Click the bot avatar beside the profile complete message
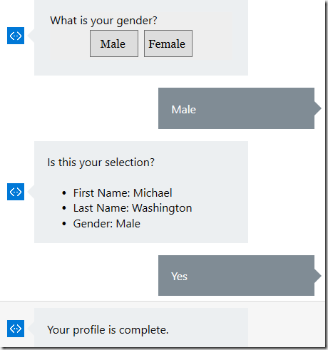Screen dimensions: 328x350 [x=16, y=329]
